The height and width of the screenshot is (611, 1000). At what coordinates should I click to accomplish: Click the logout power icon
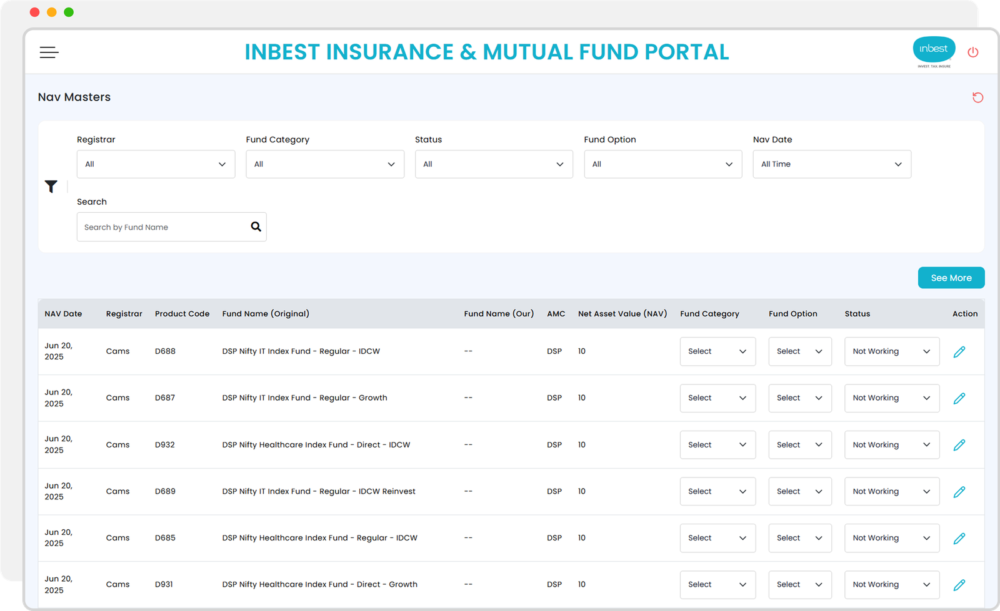(x=972, y=52)
